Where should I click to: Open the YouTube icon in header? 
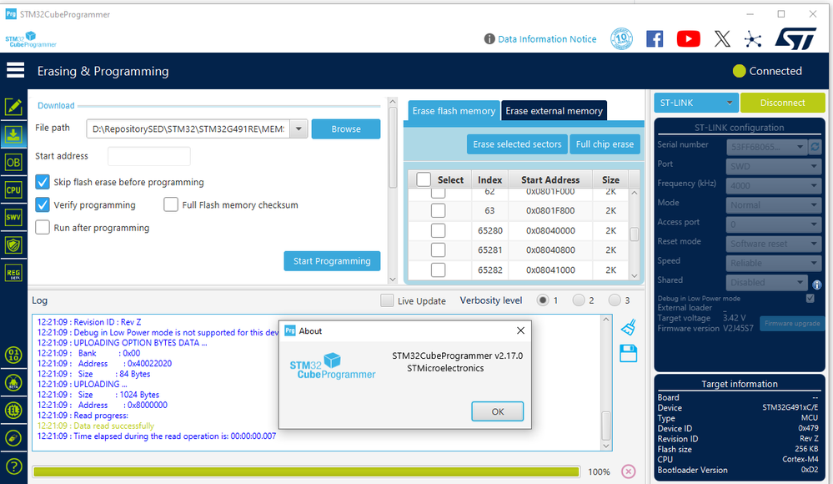[689, 39]
